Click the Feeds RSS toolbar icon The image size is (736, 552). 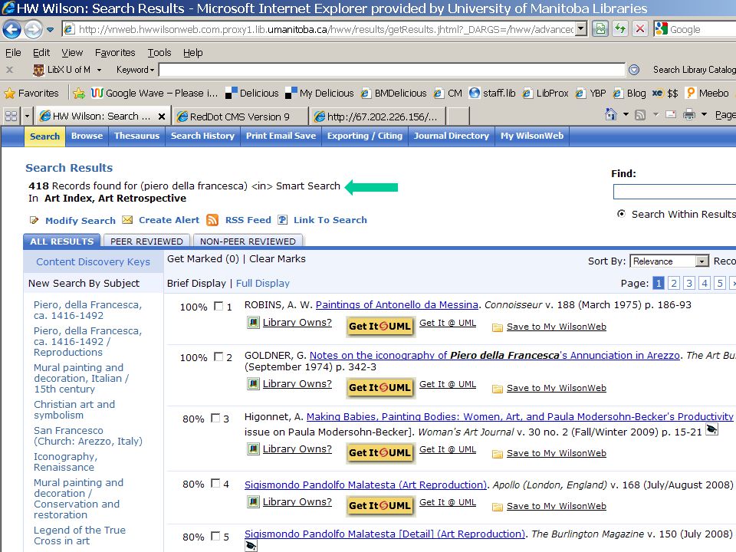pos(639,114)
